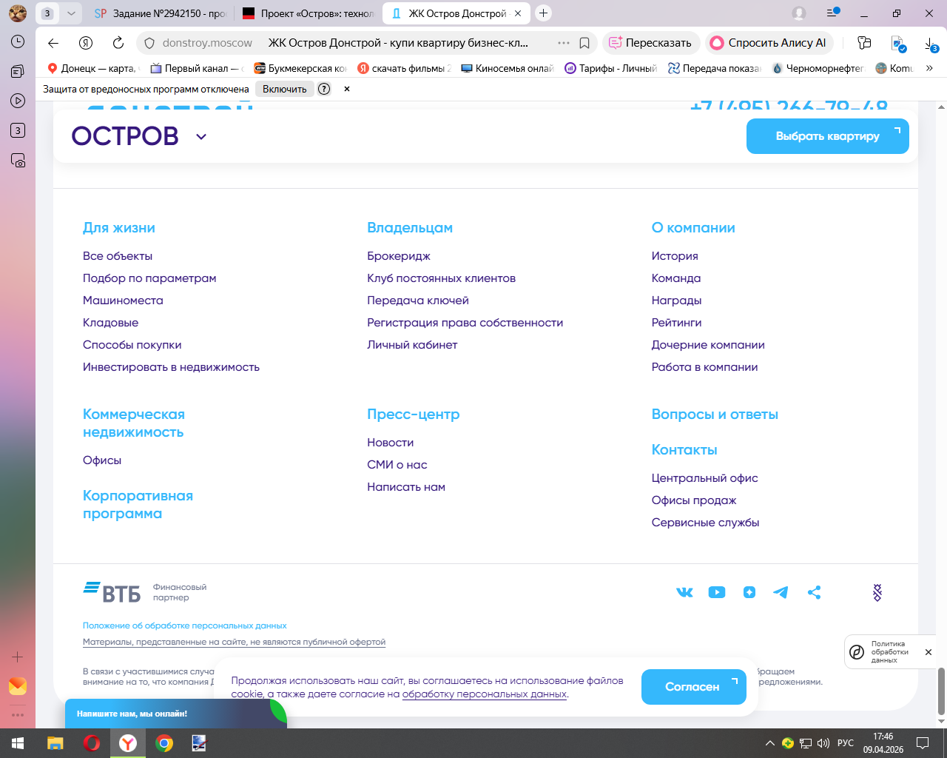Click Спросить Алису AI button
Image resolution: width=947 pixels, height=758 pixels.
(x=769, y=43)
